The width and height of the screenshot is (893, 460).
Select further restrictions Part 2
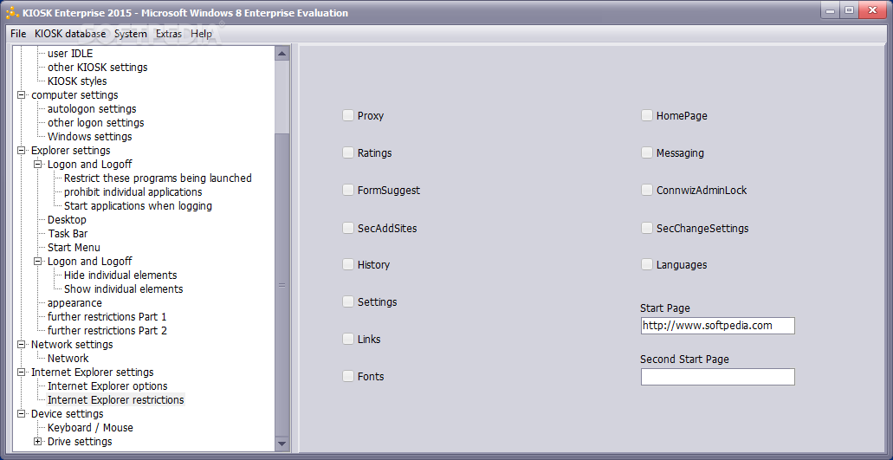click(x=107, y=331)
